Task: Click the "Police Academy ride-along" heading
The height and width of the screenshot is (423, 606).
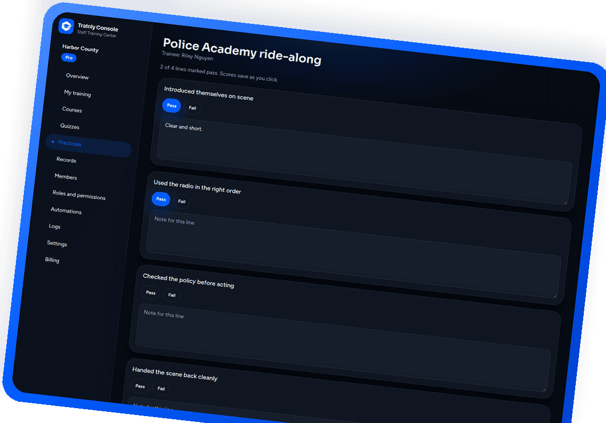Action: click(x=242, y=51)
